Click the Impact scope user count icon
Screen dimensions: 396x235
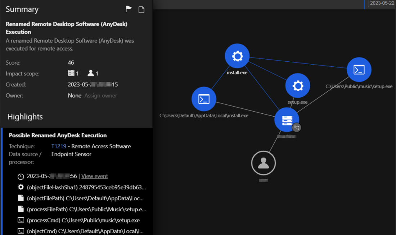tap(91, 73)
